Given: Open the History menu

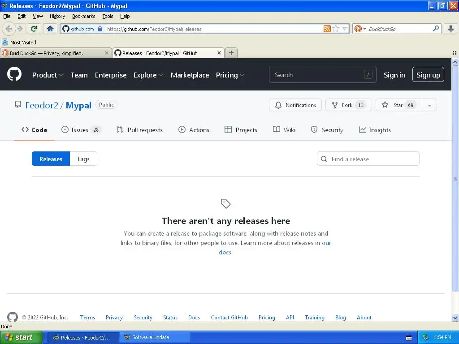Looking at the screenshot, I should pyautogui.click(x=57, y=16).
